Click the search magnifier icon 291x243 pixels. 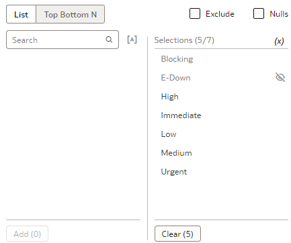pyautogui.click(x=109, y=40)
